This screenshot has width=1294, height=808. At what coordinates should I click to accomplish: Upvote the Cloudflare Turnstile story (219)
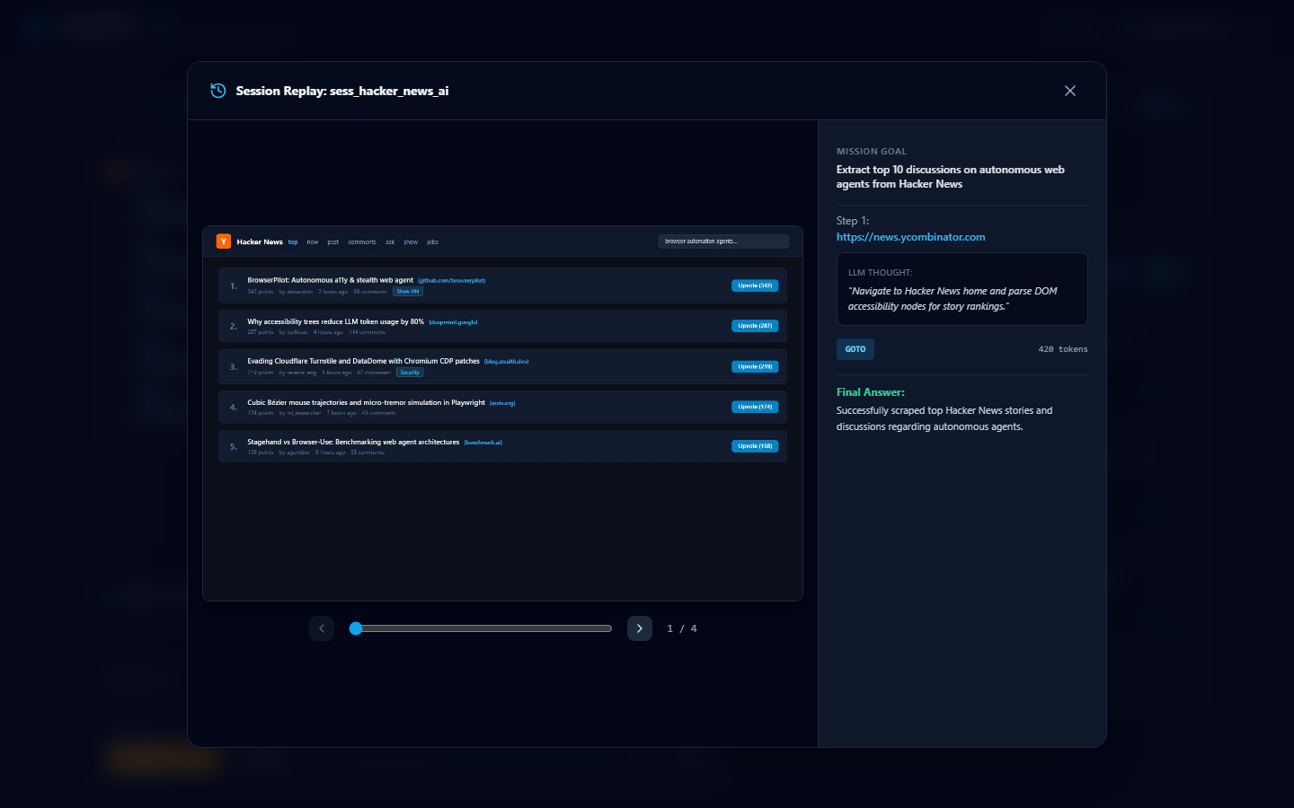click(x=755, y=366)
